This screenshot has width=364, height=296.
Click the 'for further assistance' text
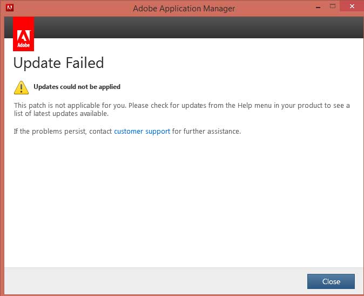(206, 132)
